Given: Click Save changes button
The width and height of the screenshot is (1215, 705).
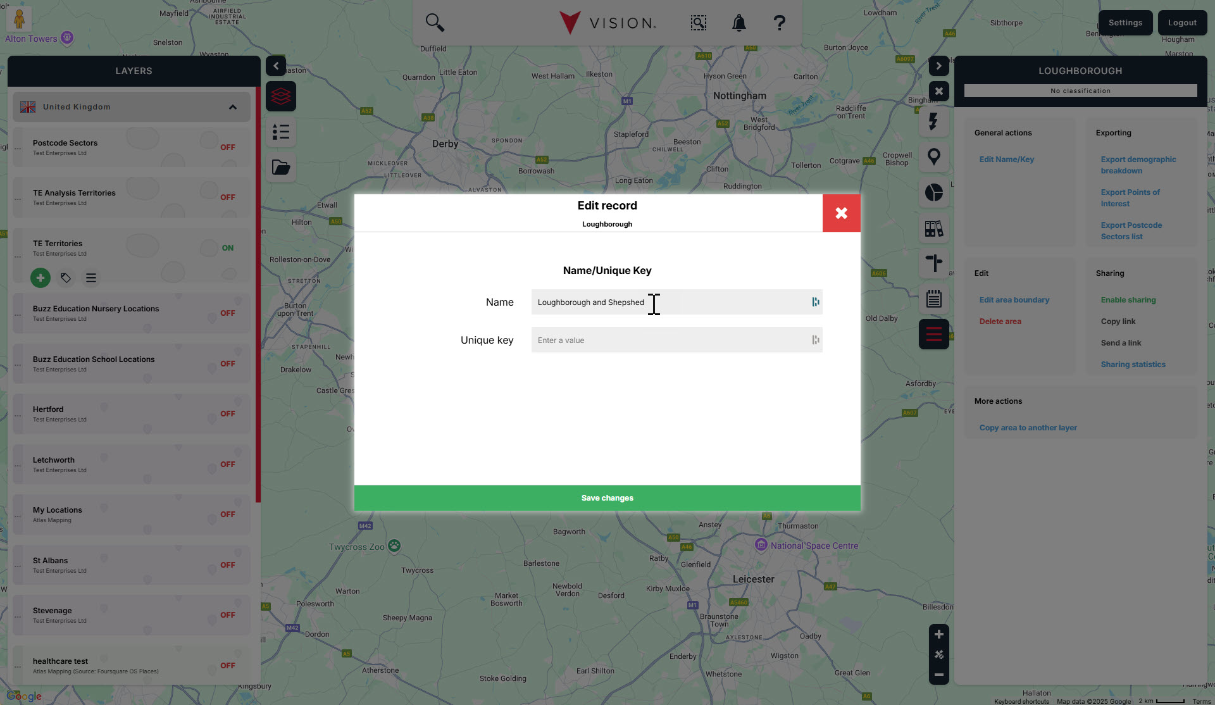Looking at the screenshot, I should tap(607, 498).
